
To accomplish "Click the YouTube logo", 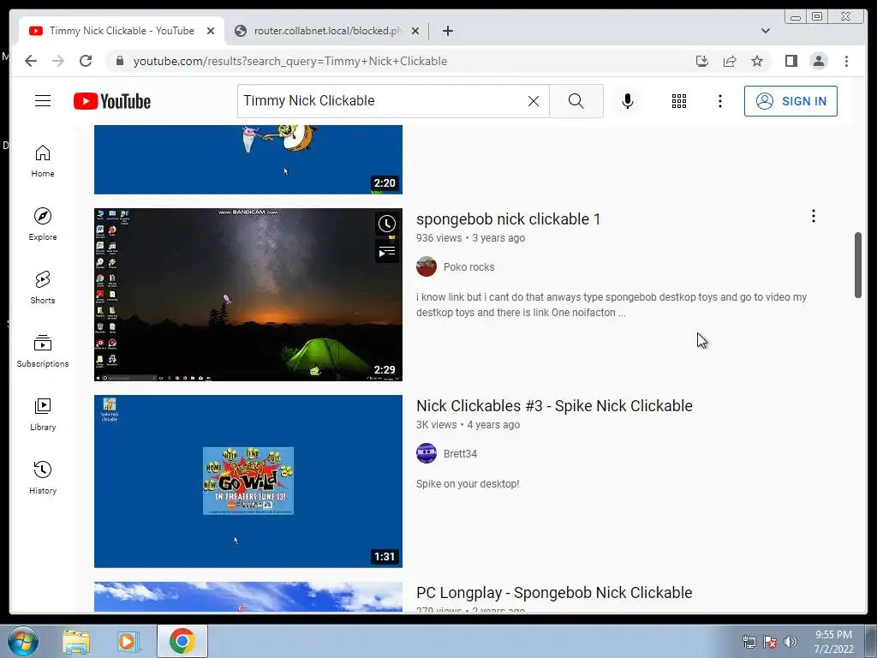I will pos(112,101).
